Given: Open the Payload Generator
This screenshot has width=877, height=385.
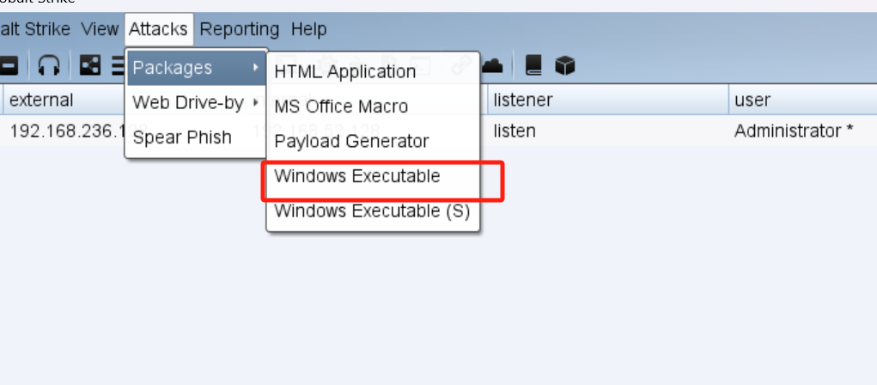Looking at the screenshot, I should pos(351,141).
